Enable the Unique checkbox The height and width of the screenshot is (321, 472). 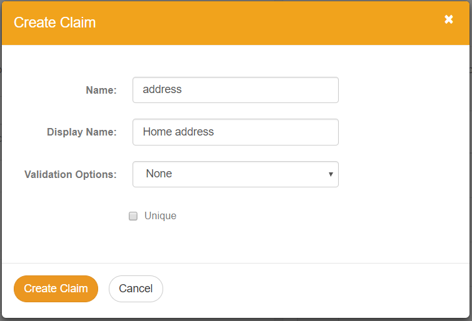coord(133,216)
